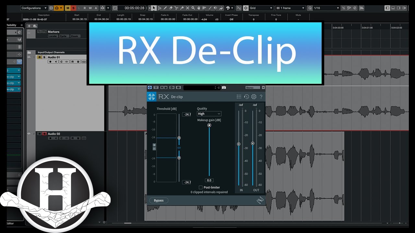This screenshot has width=415, height=233.
Task: Increase threshold histogram zoom with plus
Action: 154,145
